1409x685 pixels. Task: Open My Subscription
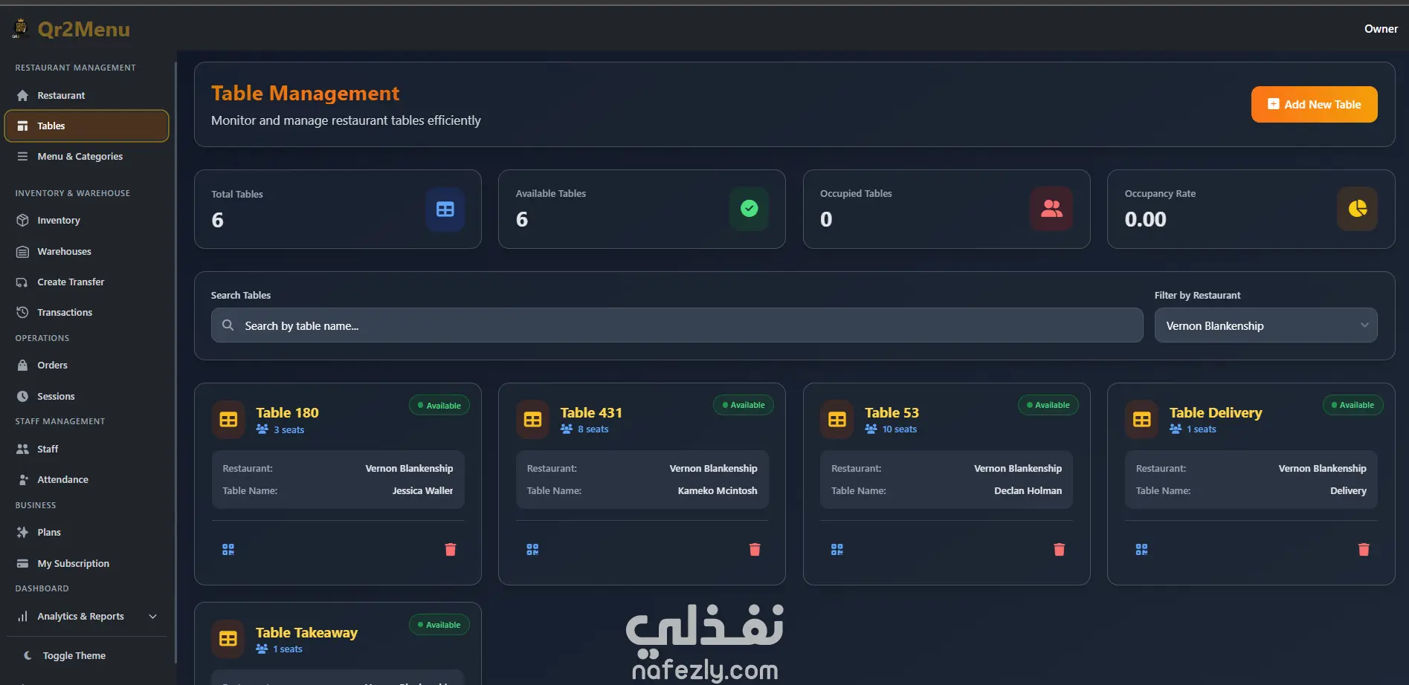pos(86,564)
